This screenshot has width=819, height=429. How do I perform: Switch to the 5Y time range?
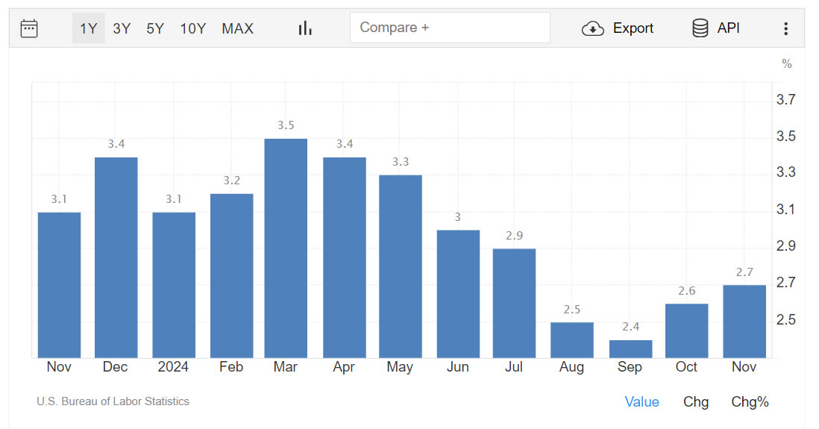pos(155,28)
